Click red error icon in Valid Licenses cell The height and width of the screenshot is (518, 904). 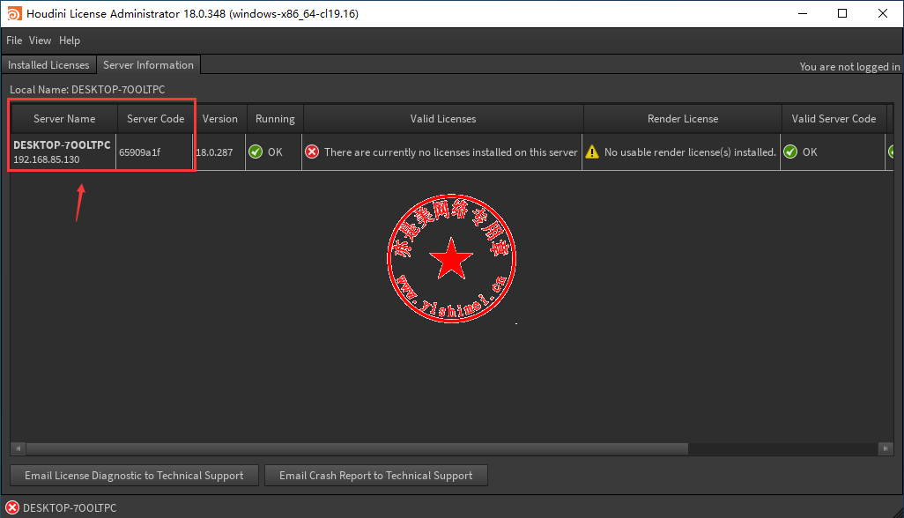[x=312, y=152]
